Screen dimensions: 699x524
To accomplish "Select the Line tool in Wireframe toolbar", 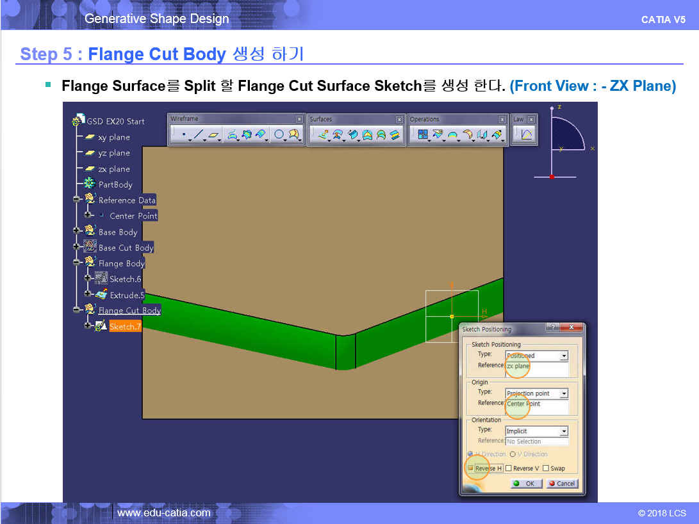I will (x=199, y=134).
